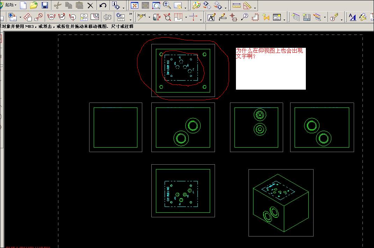This screenshot has height=248, width=374.
Task: Open drafting preferences wrench icon
Action: 363,17
